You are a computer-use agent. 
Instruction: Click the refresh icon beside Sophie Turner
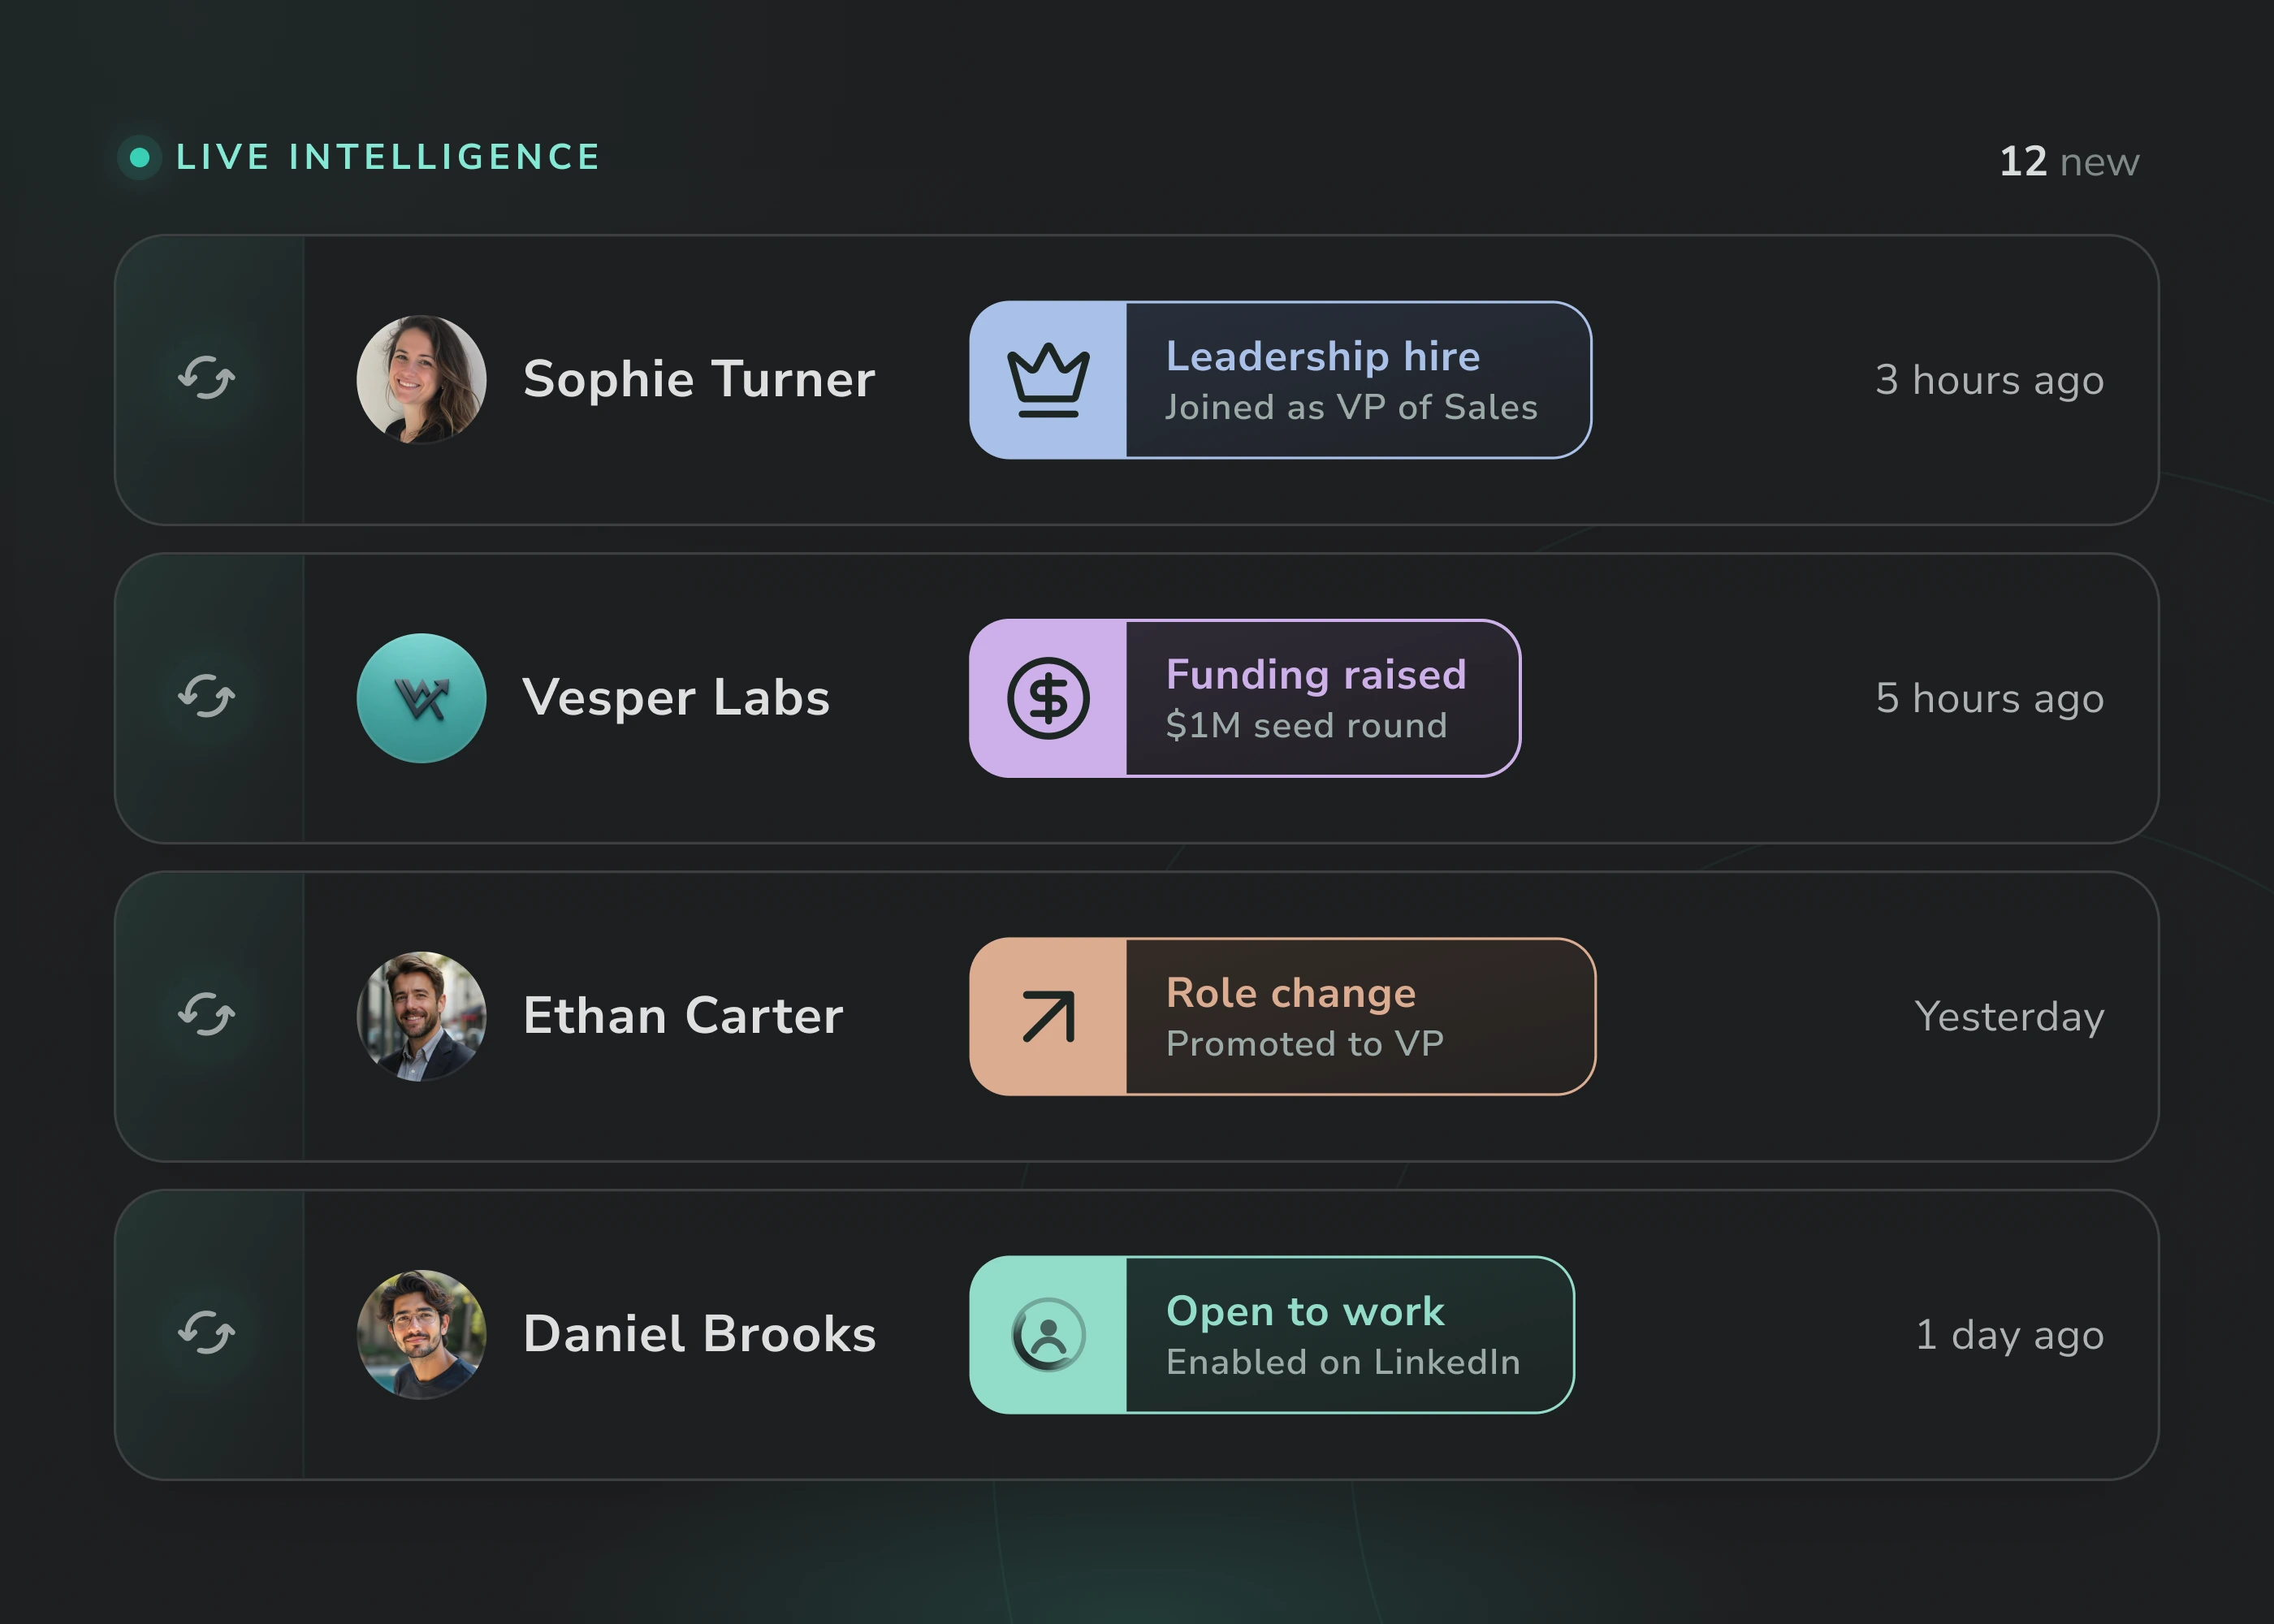pos(207,379)
